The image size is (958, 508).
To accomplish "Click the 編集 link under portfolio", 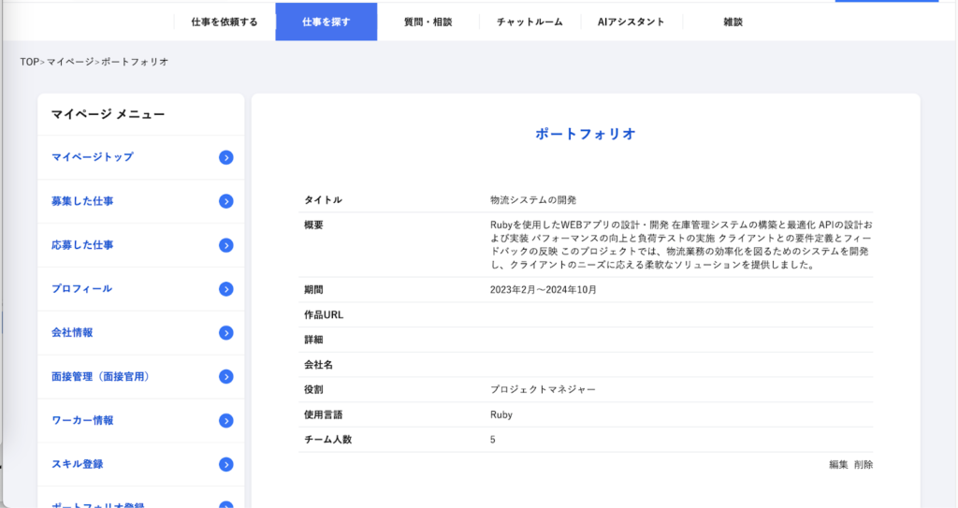I will pos(838,464).
